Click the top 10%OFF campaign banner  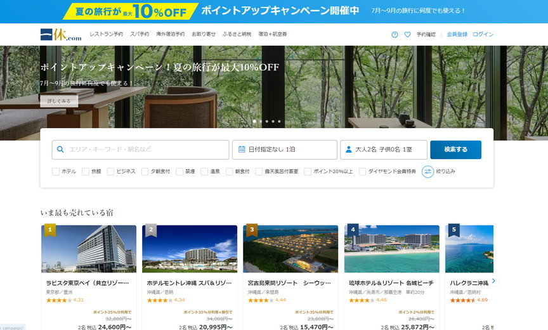pyautogui.click(x=274, y=11)
